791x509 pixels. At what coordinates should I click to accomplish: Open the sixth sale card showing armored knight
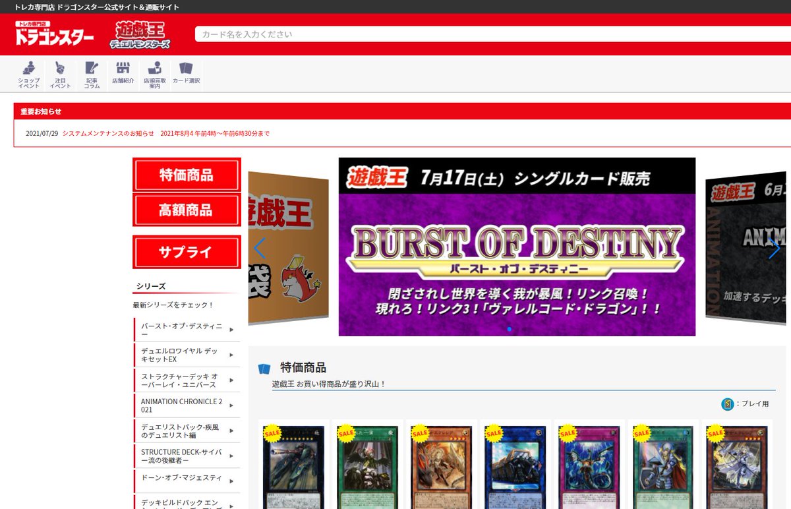tap(662, 467)
